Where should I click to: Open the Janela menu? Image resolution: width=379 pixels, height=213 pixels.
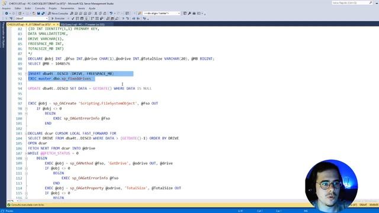coord(82,8)
